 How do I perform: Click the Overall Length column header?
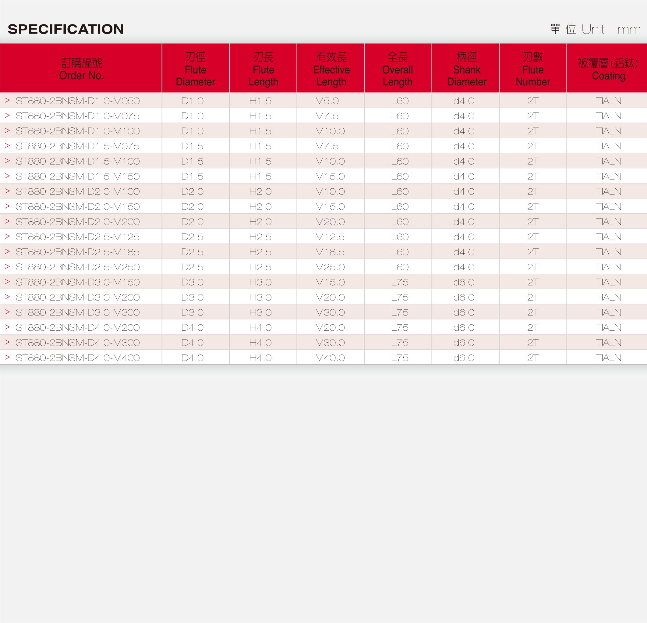[x=398, y=68]
